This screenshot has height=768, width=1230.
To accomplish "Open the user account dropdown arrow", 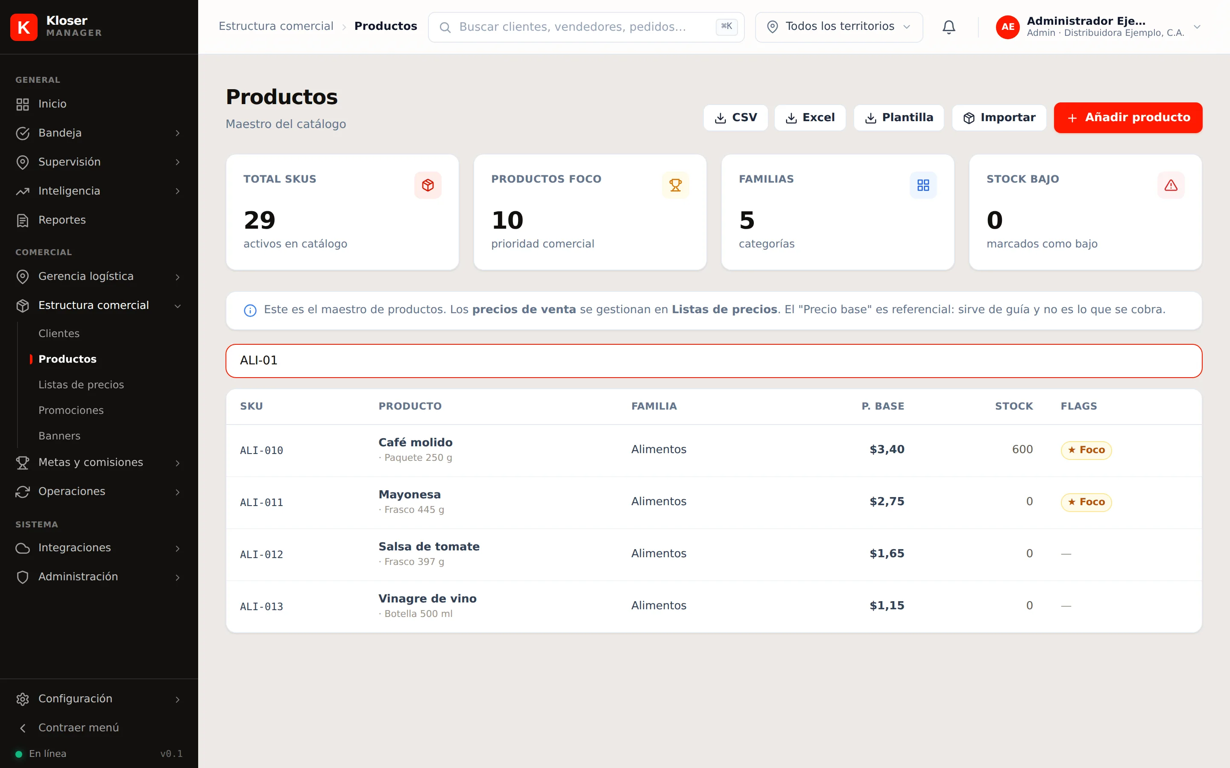I will [x=1197, y=27].
